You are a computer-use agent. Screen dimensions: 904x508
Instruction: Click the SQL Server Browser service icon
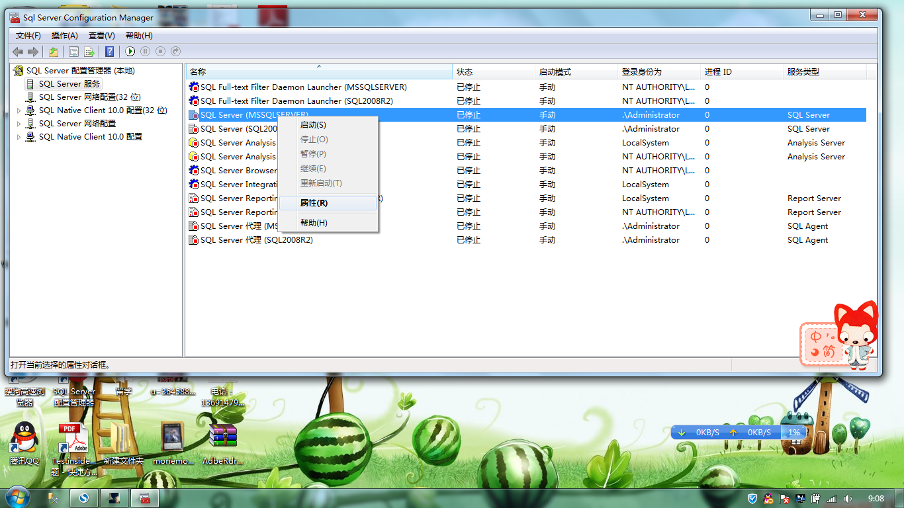[194, 171]
